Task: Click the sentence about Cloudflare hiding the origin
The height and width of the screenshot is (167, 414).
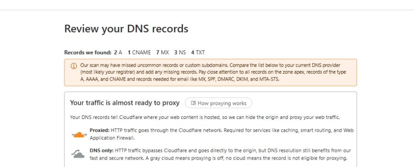Action: (x=205, y=118)
